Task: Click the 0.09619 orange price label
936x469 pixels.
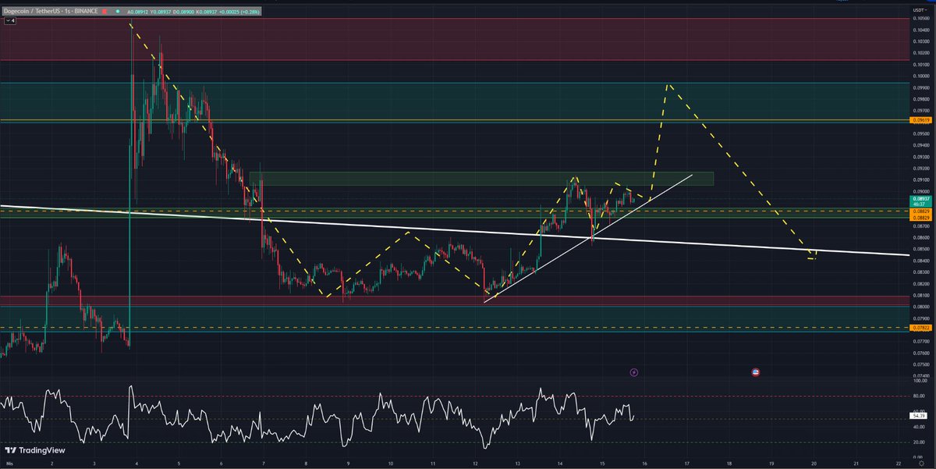Action: click(920, 121)
